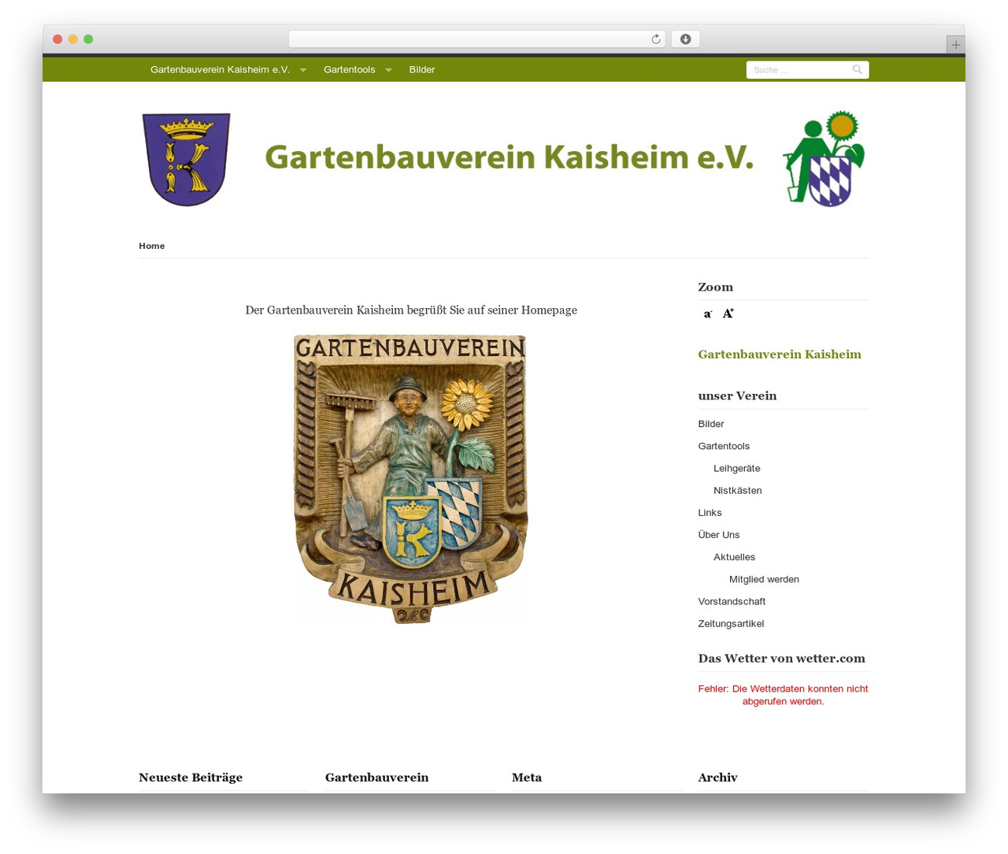This screenshot has height=854, width=1008.
Task: Click the Kaisheim coat of arms logo
Action: [x=187, y=159]
